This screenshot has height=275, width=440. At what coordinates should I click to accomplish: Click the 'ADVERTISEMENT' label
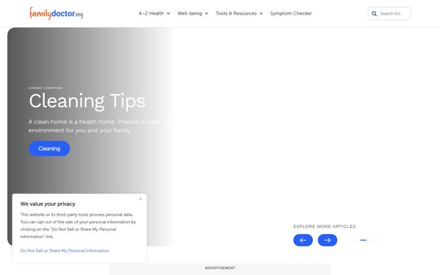point(220,268)
